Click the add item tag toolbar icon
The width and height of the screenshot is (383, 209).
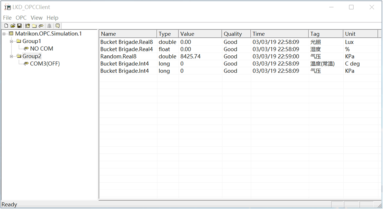pos(41,26)
